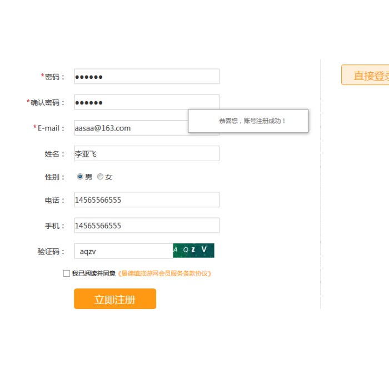The image size is (389, 389).
Task: Click the 确认密码 label text
Action: pos(47,102)
